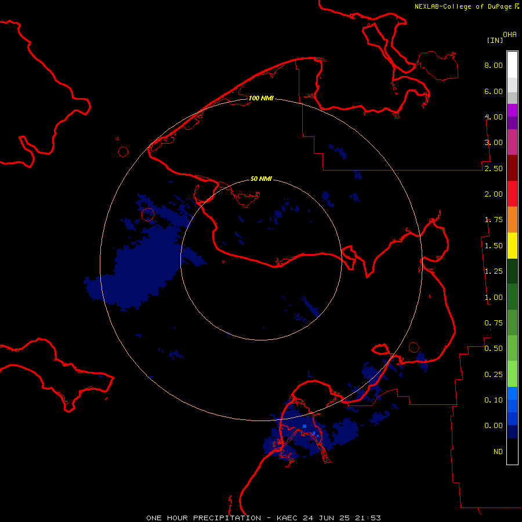This screenshot has width=522, height=522.
Task: Select the 1.25 legend value
Action: 494,271
